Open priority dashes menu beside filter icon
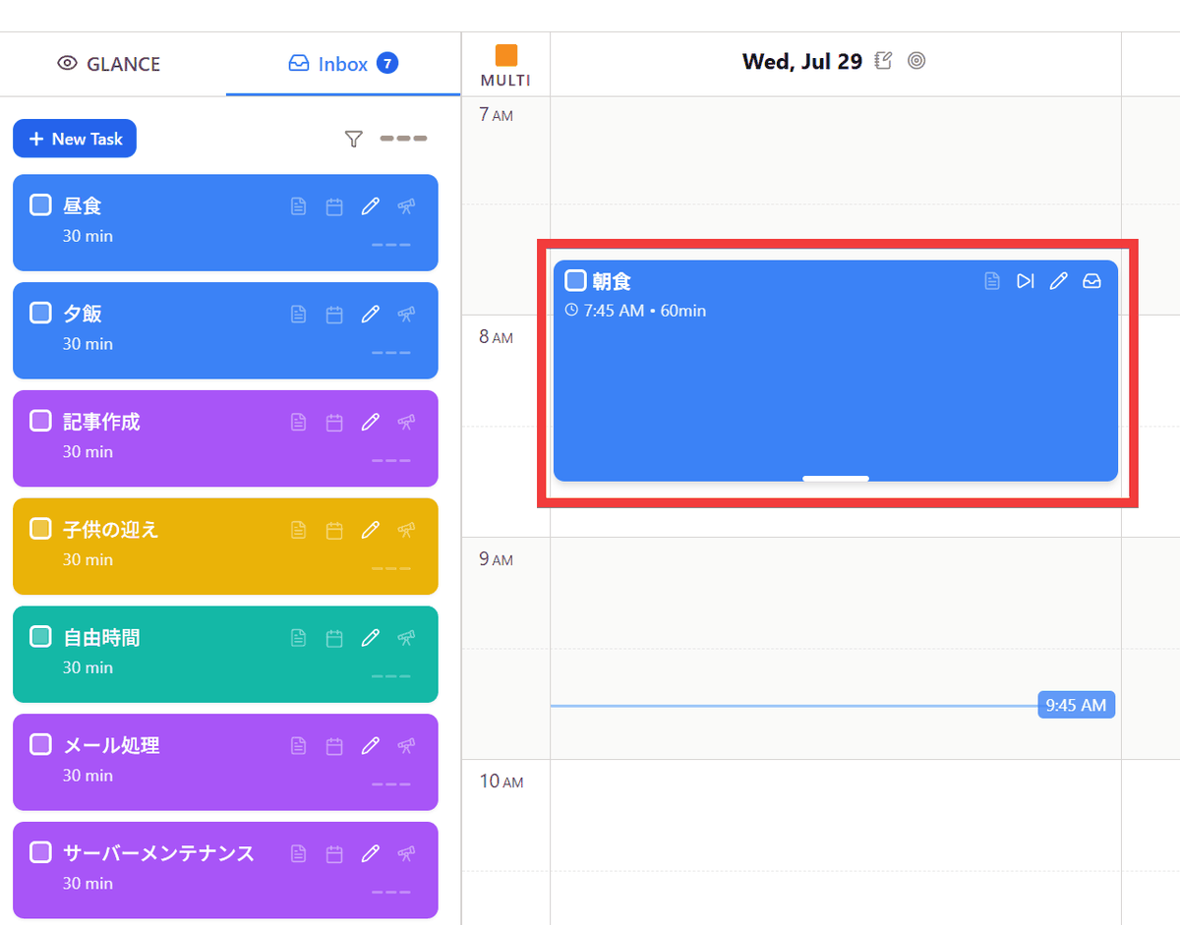The width and height of the screenshot is (1180, 925). click(403, 139)
